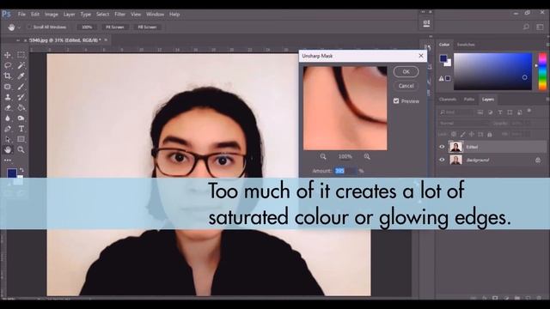Select the Move tool

8,55
